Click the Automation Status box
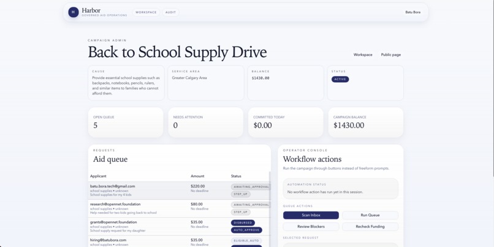The image size is (494, 247). tap(341, 188)
